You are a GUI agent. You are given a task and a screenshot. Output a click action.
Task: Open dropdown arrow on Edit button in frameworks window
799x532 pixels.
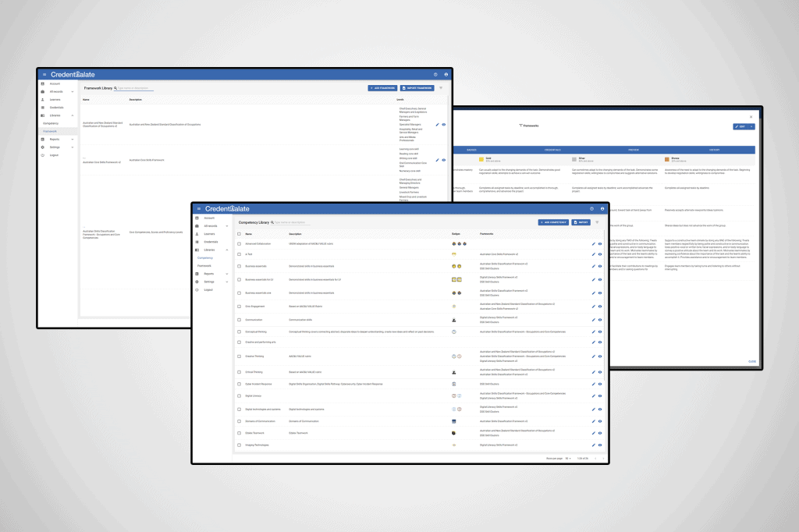pos(751,126)
